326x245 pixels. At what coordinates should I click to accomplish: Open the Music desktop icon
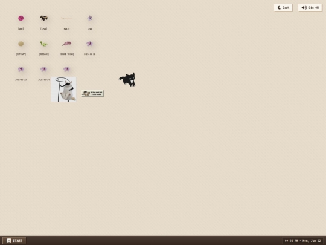(x=66, y=19)
